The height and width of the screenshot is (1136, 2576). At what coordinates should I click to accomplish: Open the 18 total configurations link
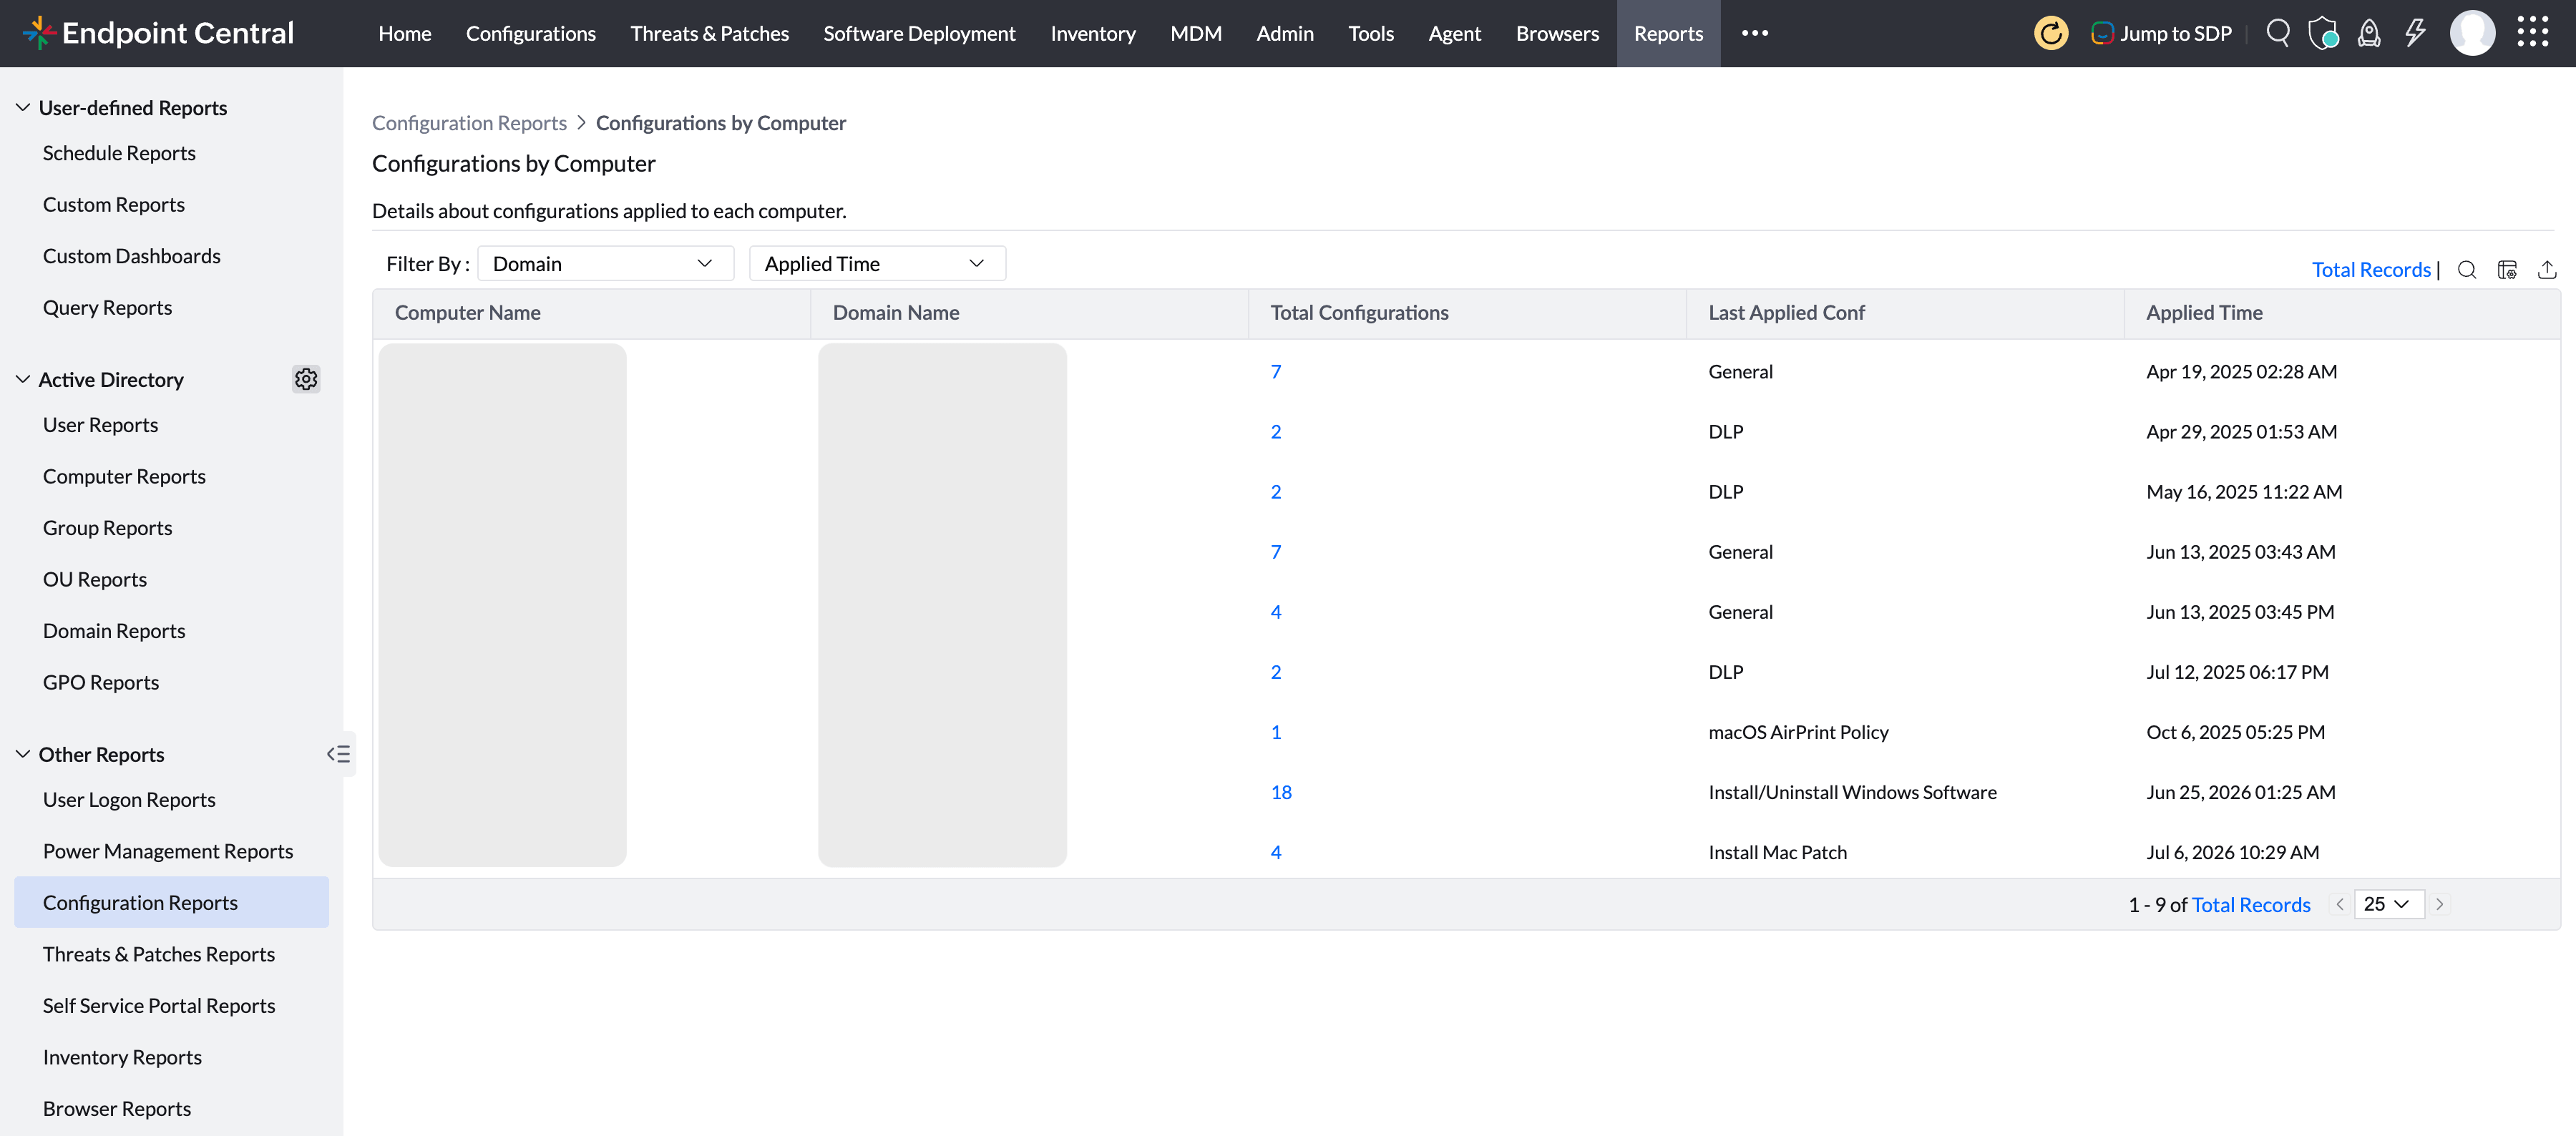[1281, 792]
